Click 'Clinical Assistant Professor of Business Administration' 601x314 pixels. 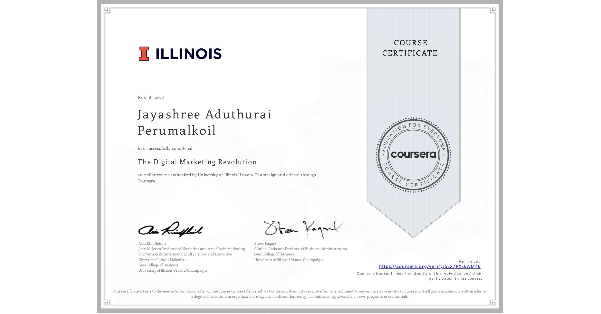[300, 249]
